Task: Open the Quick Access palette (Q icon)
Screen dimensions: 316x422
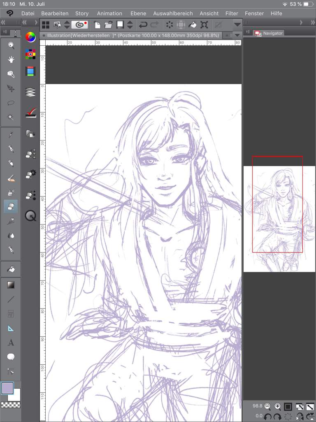Action: (30, 216)
